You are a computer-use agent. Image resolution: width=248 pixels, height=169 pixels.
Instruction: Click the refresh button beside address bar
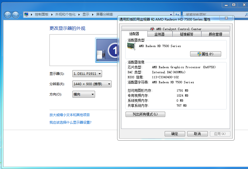click(x=177, y=14)
